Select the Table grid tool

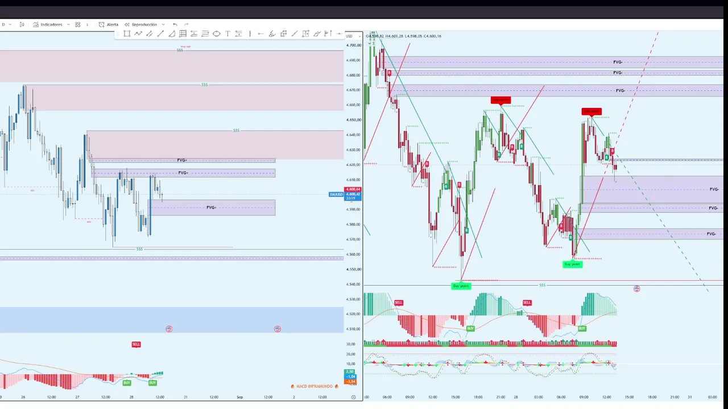(x=183, y=34)
